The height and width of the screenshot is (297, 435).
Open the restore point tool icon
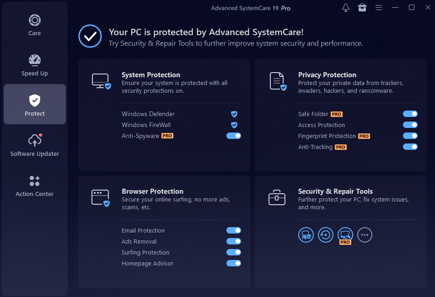click(x=326, y=235)
